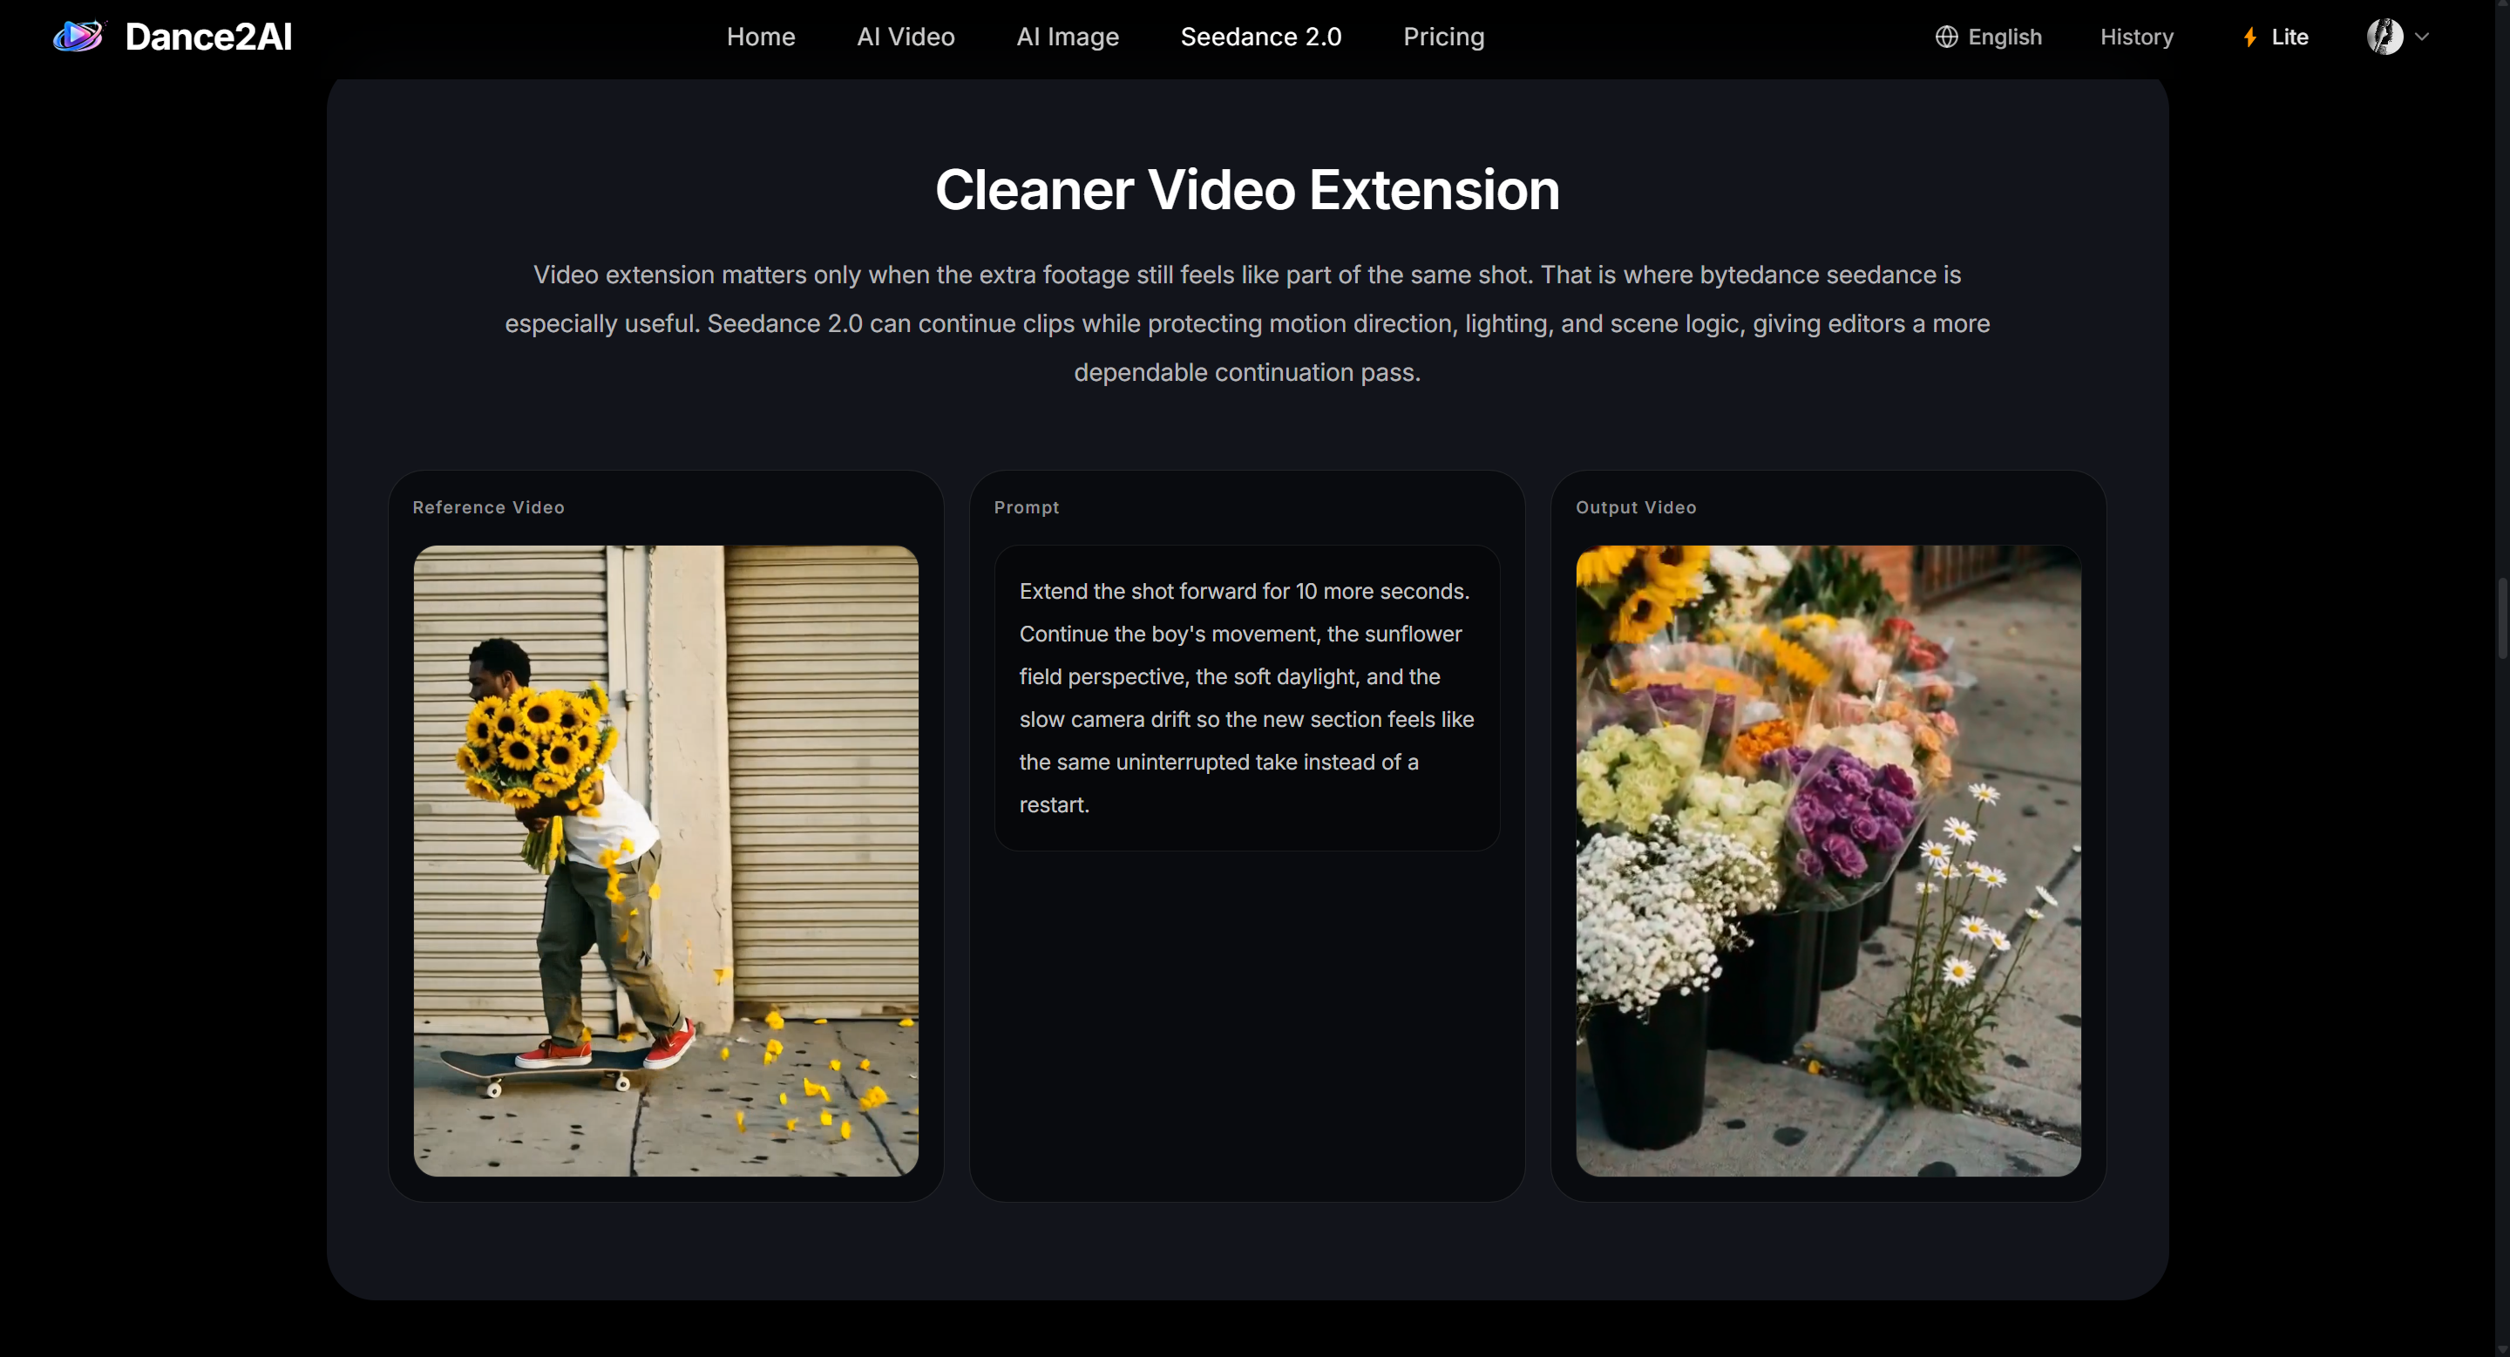Click the page scrollbar thumb

2501,619
